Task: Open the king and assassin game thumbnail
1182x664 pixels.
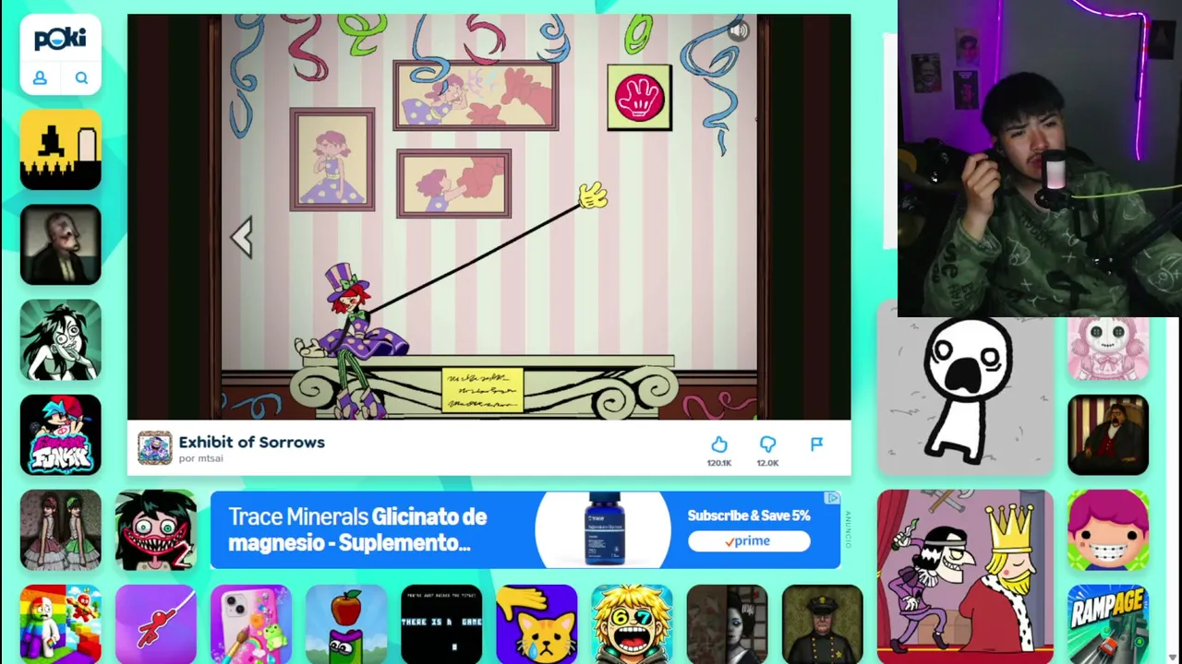Action: click(x=965, y=576)
